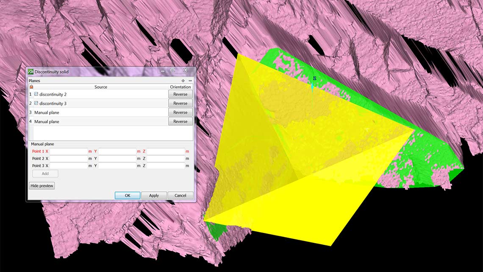Viewport: 483px width, 272px height.
Task: Click the app icon in the dialog title bar
Action: click(31, 72)
